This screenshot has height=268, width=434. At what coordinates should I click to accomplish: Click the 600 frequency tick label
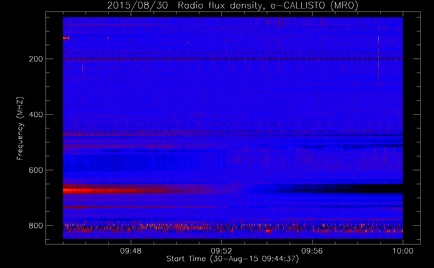[x=36, y=170]
